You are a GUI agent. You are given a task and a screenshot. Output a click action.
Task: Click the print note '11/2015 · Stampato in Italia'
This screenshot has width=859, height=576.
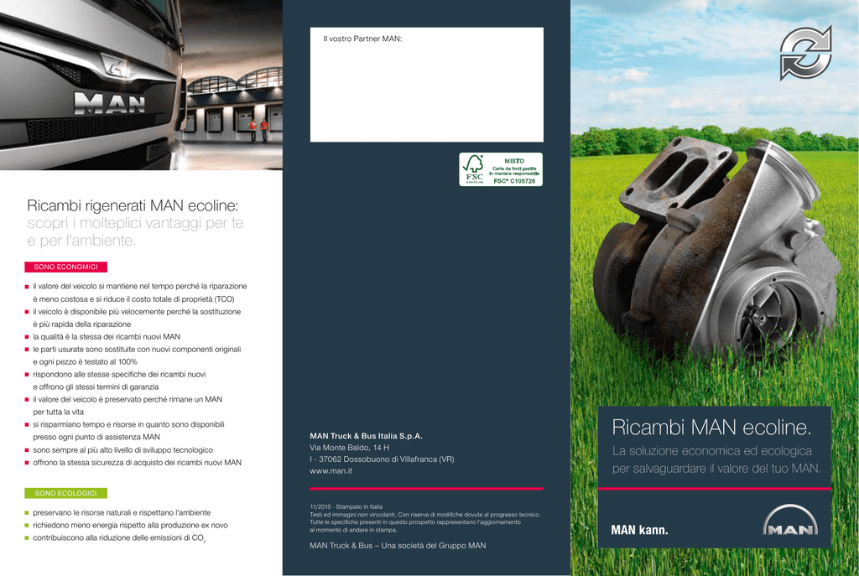[x=346, y=507]
